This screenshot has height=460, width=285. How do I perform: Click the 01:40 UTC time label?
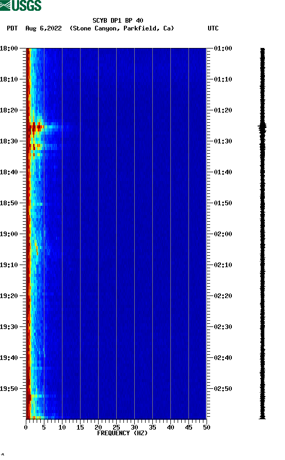pos(223,172)
